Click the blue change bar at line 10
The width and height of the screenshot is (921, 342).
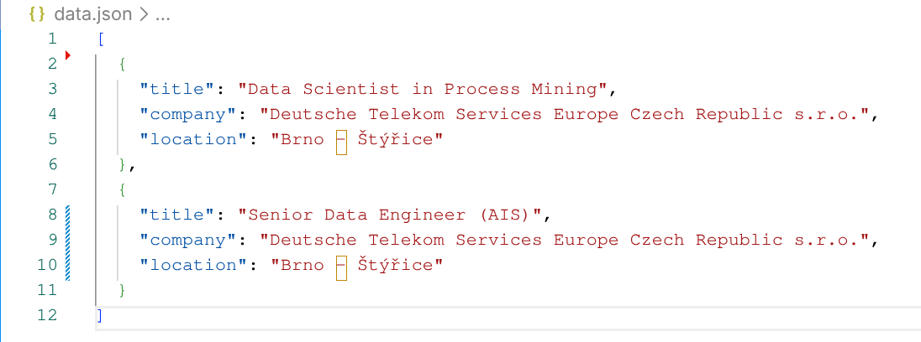coord(67,265)
